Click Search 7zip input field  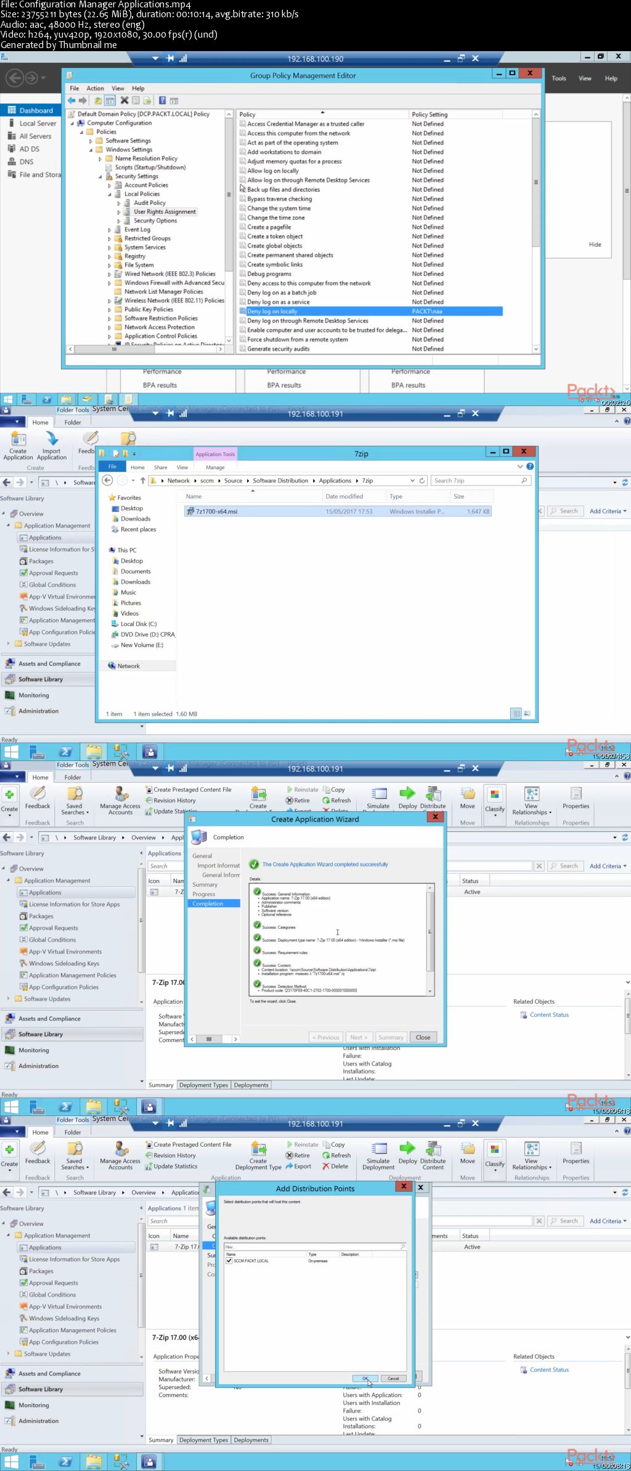[x=481, y=481]
